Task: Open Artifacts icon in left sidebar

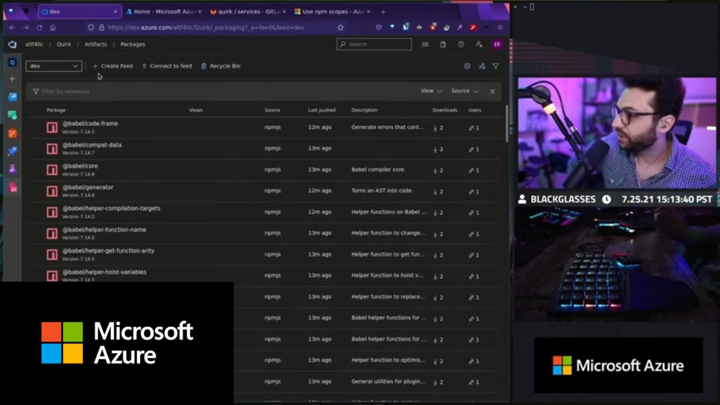Action: (x=12, y=187)
